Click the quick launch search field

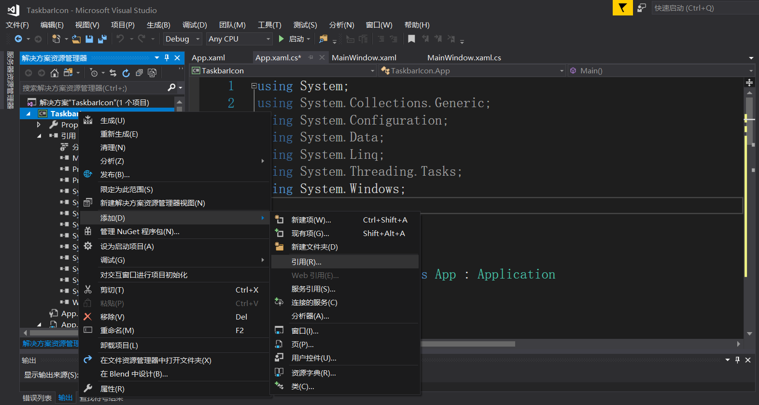point(705,8)
